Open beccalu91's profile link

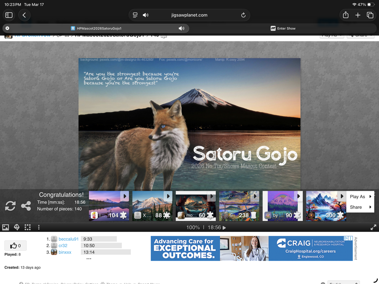point(68,239)
